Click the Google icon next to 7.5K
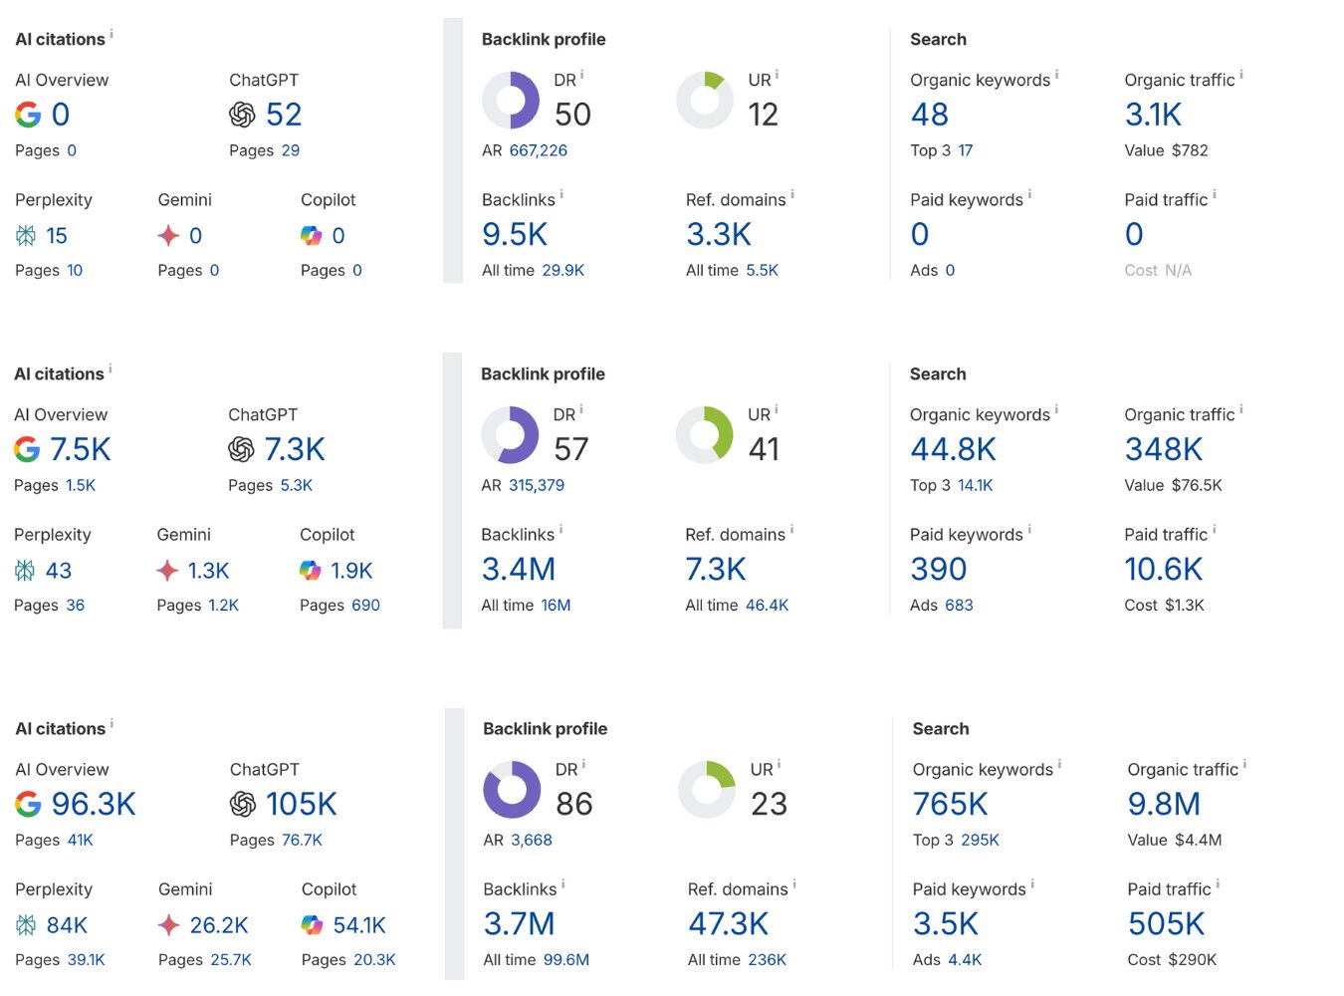1344x996 pixels. pos(27,449)
